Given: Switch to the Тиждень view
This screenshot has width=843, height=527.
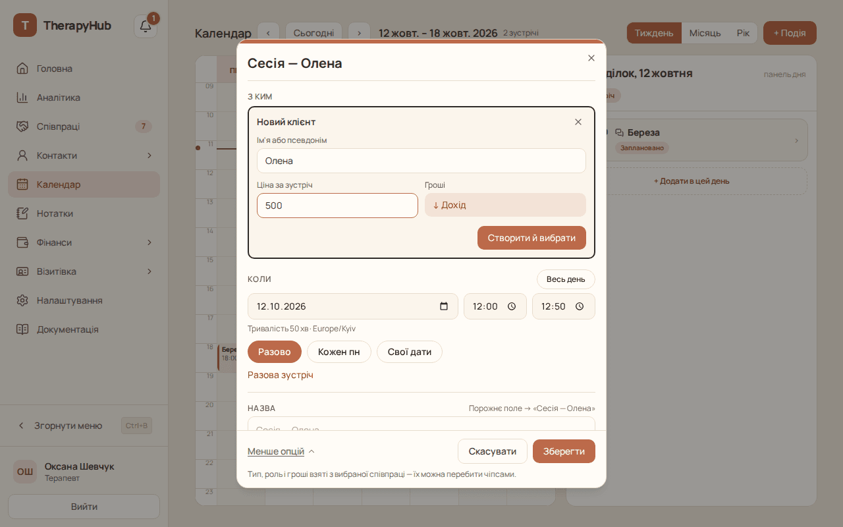Looking at the screenshot, I should coord(654,33).
